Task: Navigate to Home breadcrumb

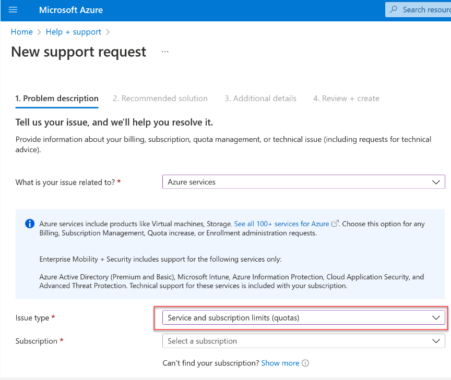Action: pyautogui.click(x=22, y=32)
